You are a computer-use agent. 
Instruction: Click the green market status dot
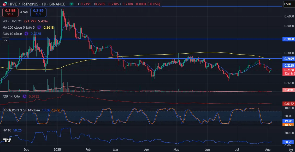71,4
